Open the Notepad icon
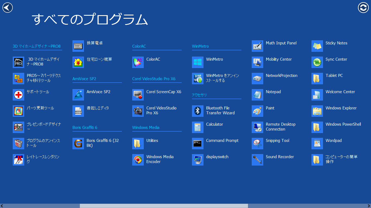371x208 pixels. [257, 95]
